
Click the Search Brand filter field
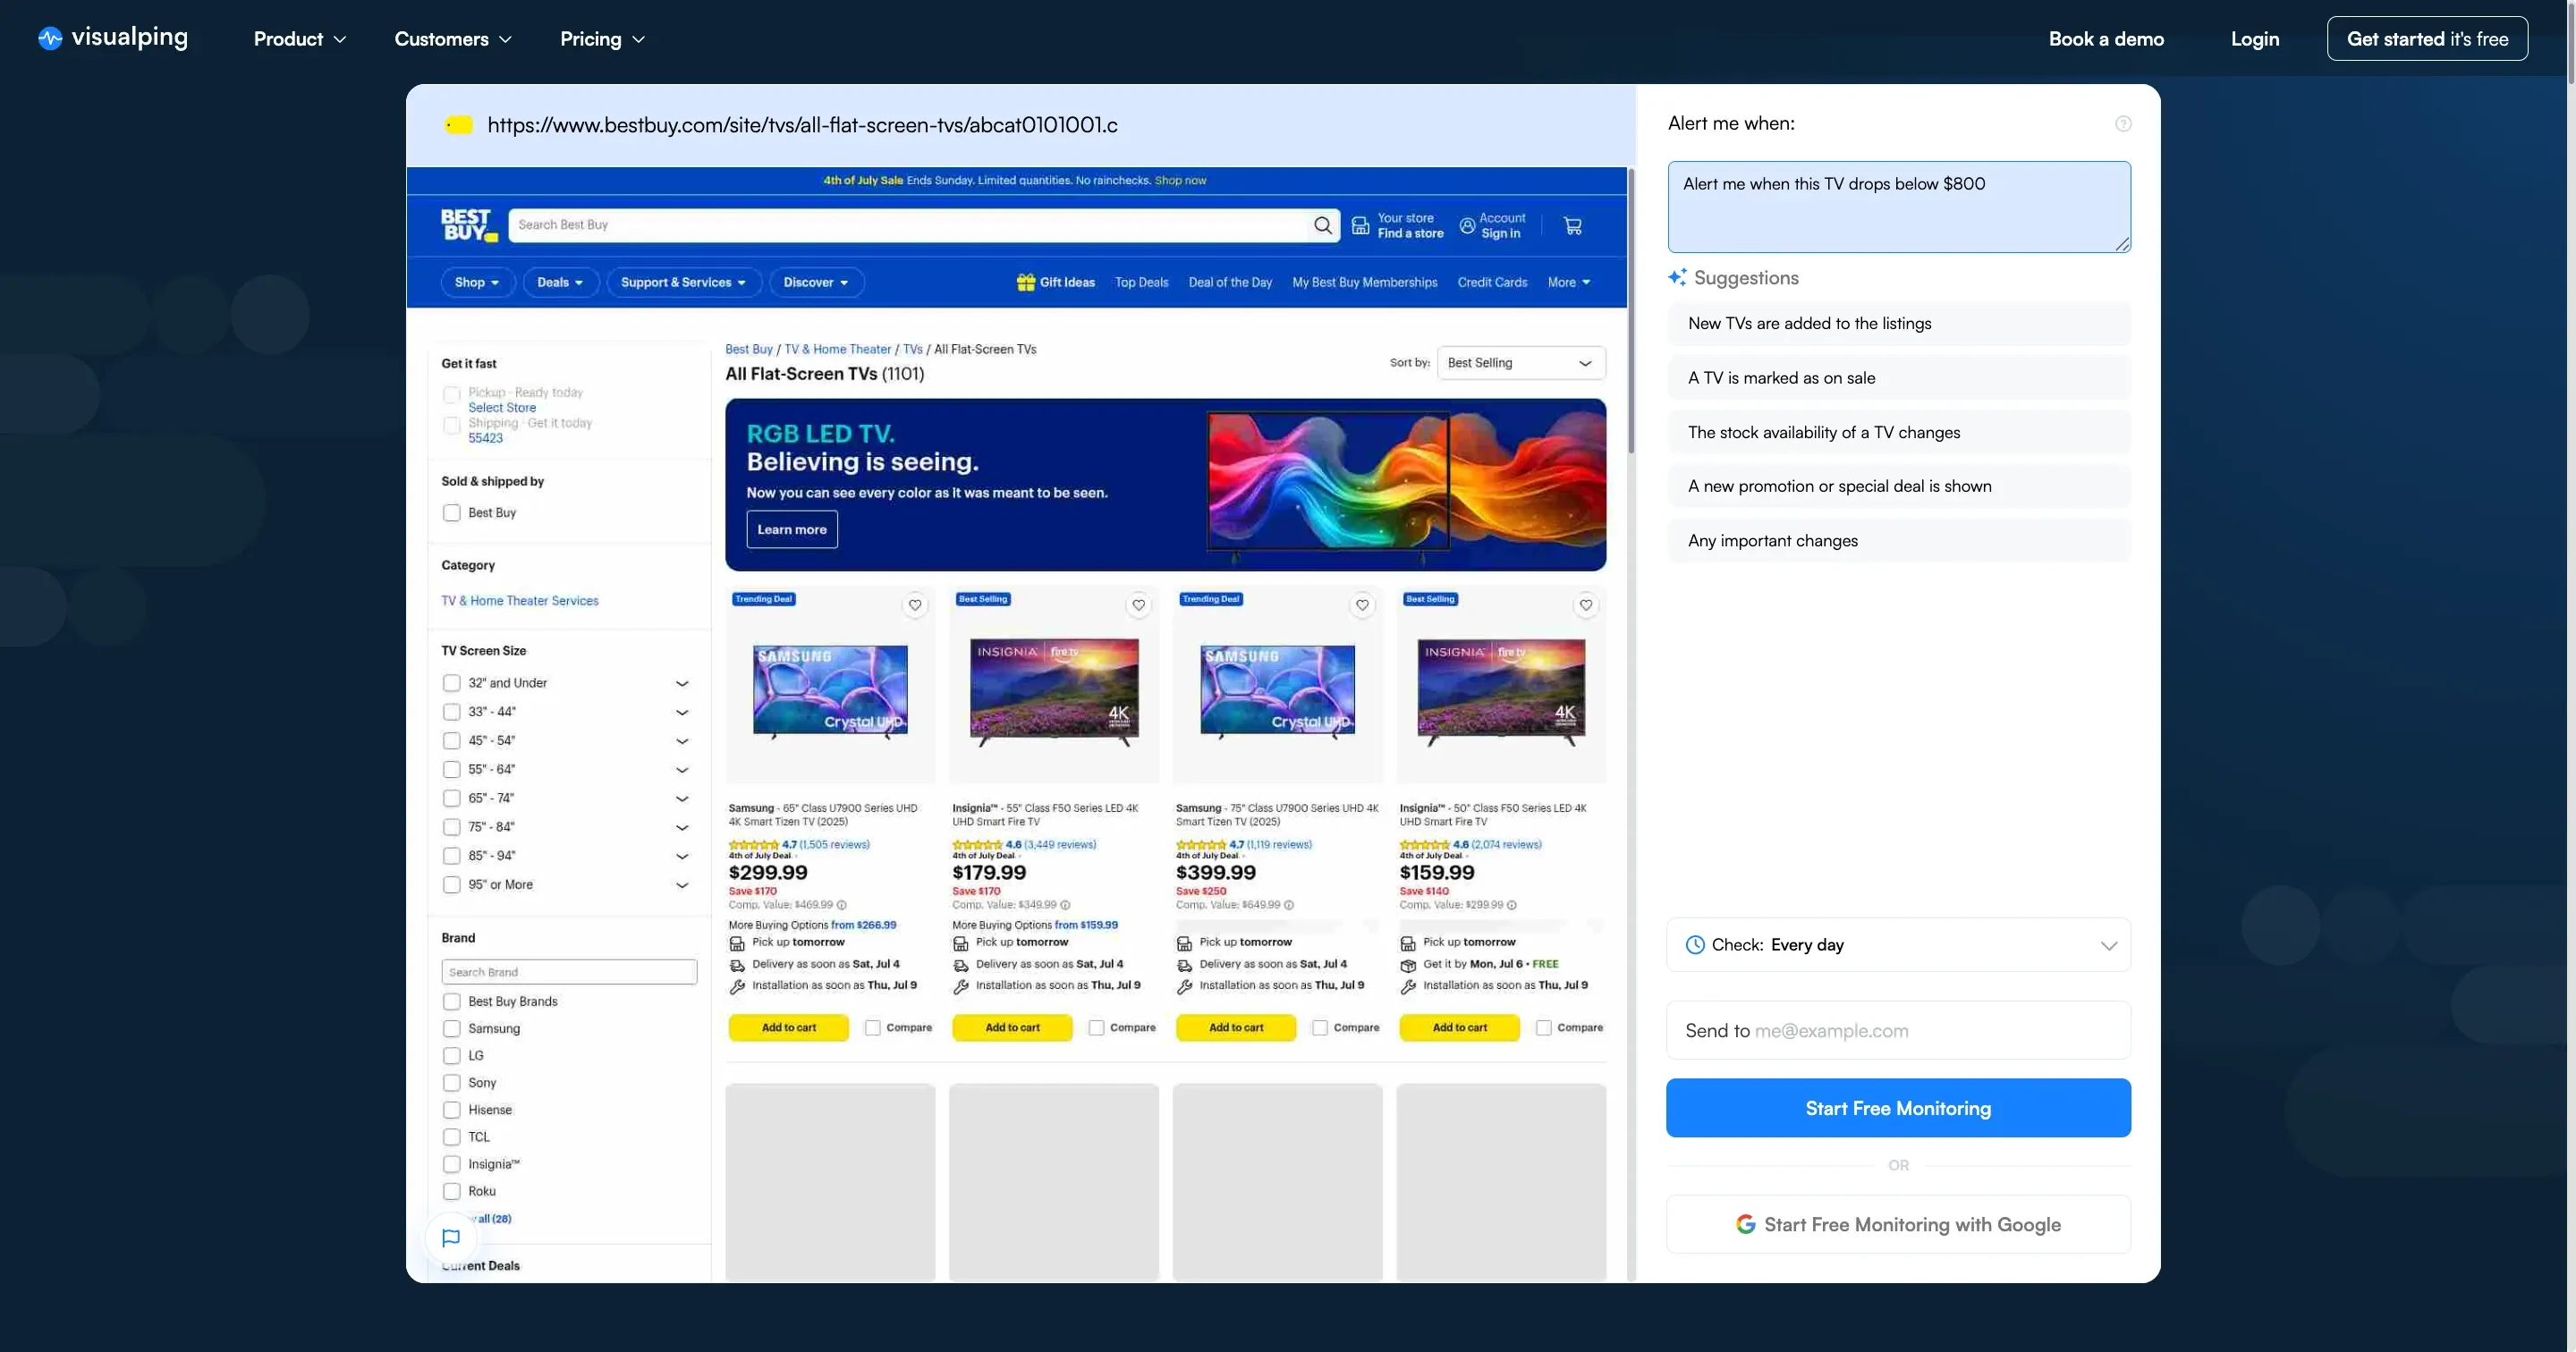pyautogui.click(x=569, y=972)
